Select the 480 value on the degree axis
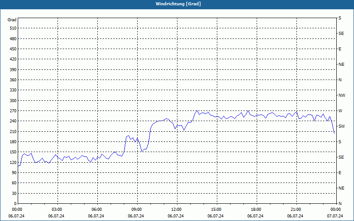The width and height of the screenshot is (354, 221). point(13,39)
